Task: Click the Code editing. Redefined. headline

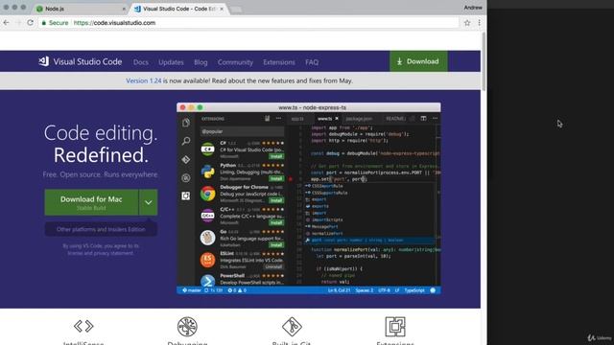Action: click(101, 144)
